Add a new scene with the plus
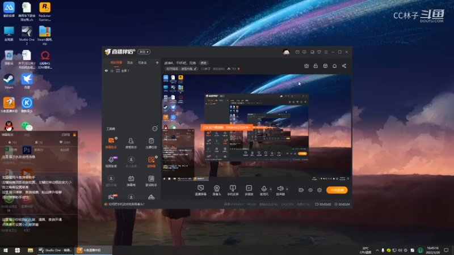The width and height of the screenshot is (454, 255). [157, 63]
